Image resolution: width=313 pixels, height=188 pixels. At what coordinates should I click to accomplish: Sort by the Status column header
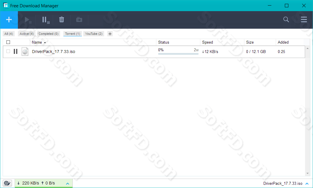click(x=163, y=42)
